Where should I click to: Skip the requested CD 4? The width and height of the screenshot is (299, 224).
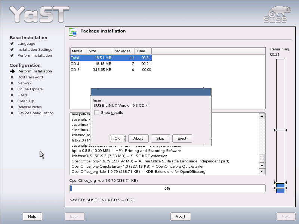160,139
